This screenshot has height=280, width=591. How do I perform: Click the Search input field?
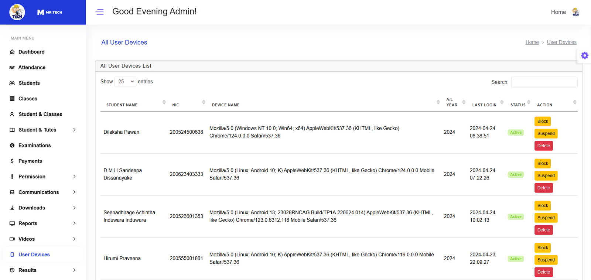point(544,82)
